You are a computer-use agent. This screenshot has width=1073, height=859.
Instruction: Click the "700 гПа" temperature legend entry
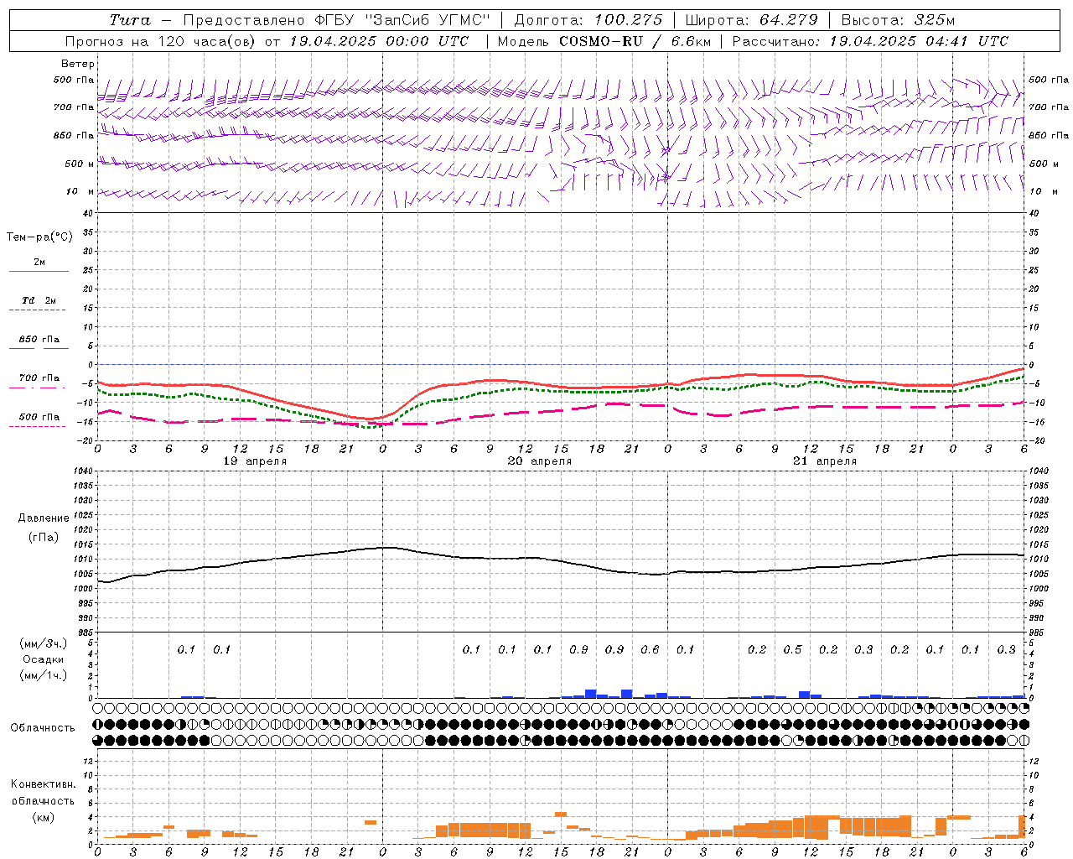39,378
